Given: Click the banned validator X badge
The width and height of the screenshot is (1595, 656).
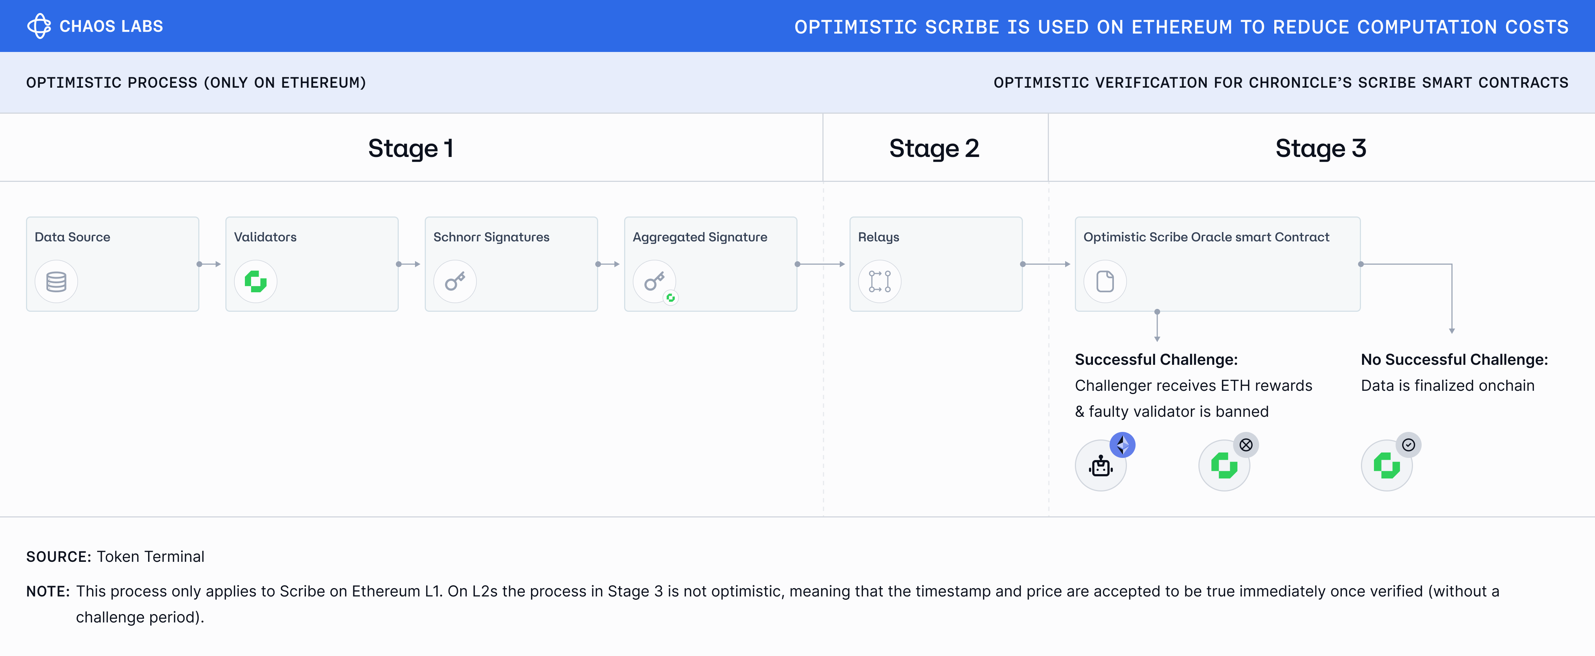Looking at the screenshot, I should pos(1246,445).
